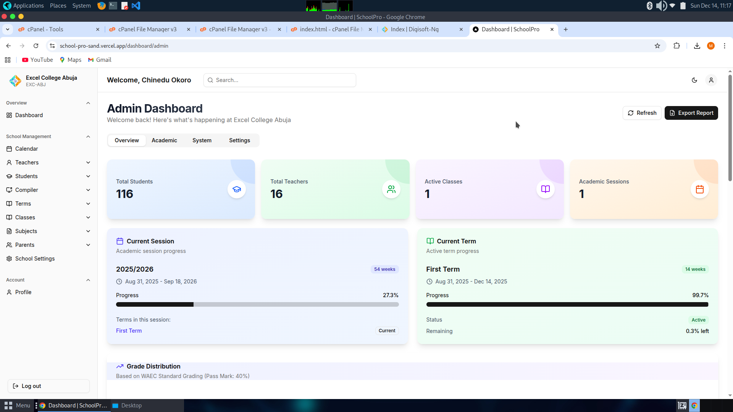Open the user account icon in header
733x412 pixels.
[711, 80]
